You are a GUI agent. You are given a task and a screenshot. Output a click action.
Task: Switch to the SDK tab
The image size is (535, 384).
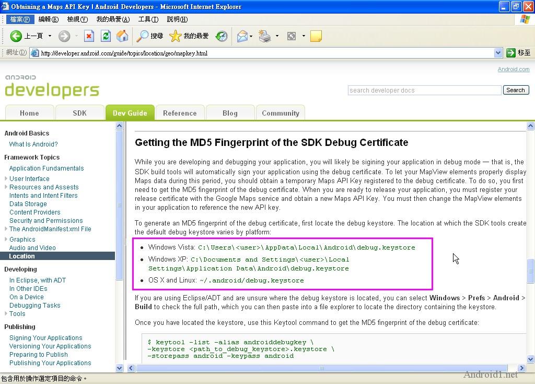[79, 113]
